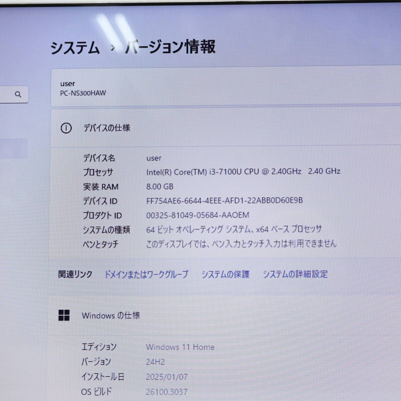Select the processor value Intel Core i3-7100U
401x401 pixels.
click(243, 172)
